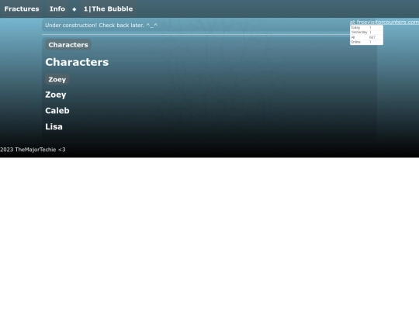Select the Caleb heading text
The image size is (419, 314).
click(x=57, y=111)
